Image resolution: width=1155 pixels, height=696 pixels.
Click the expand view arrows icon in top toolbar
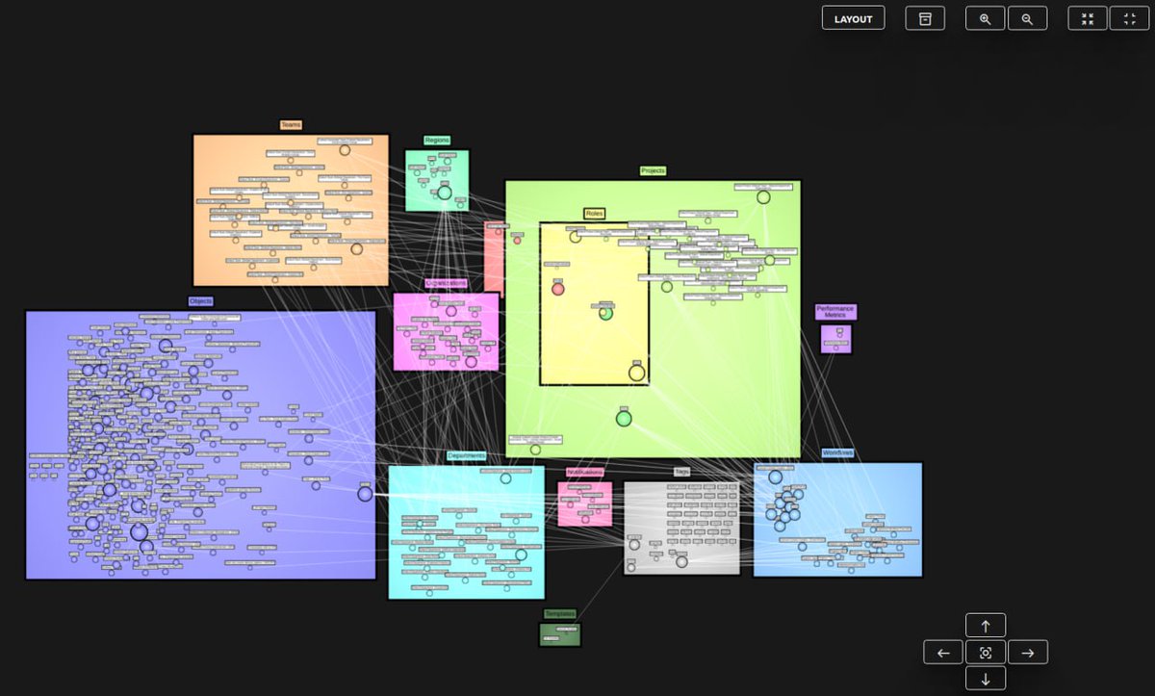point(1128,17)
